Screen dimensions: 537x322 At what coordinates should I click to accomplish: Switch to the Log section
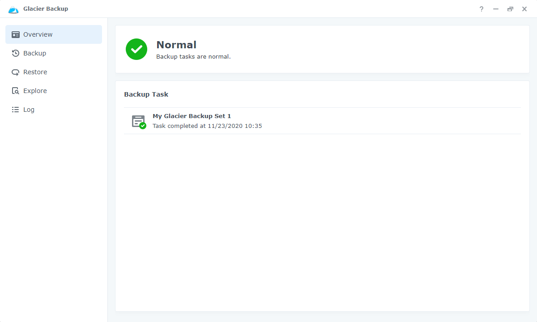pyautogui.click(x=29, y=109)
